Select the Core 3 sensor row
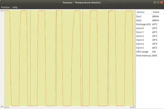The width and height of the screenshot is (164, 109). pos(150,40)
